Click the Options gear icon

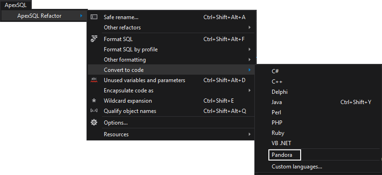click(94, 122)
